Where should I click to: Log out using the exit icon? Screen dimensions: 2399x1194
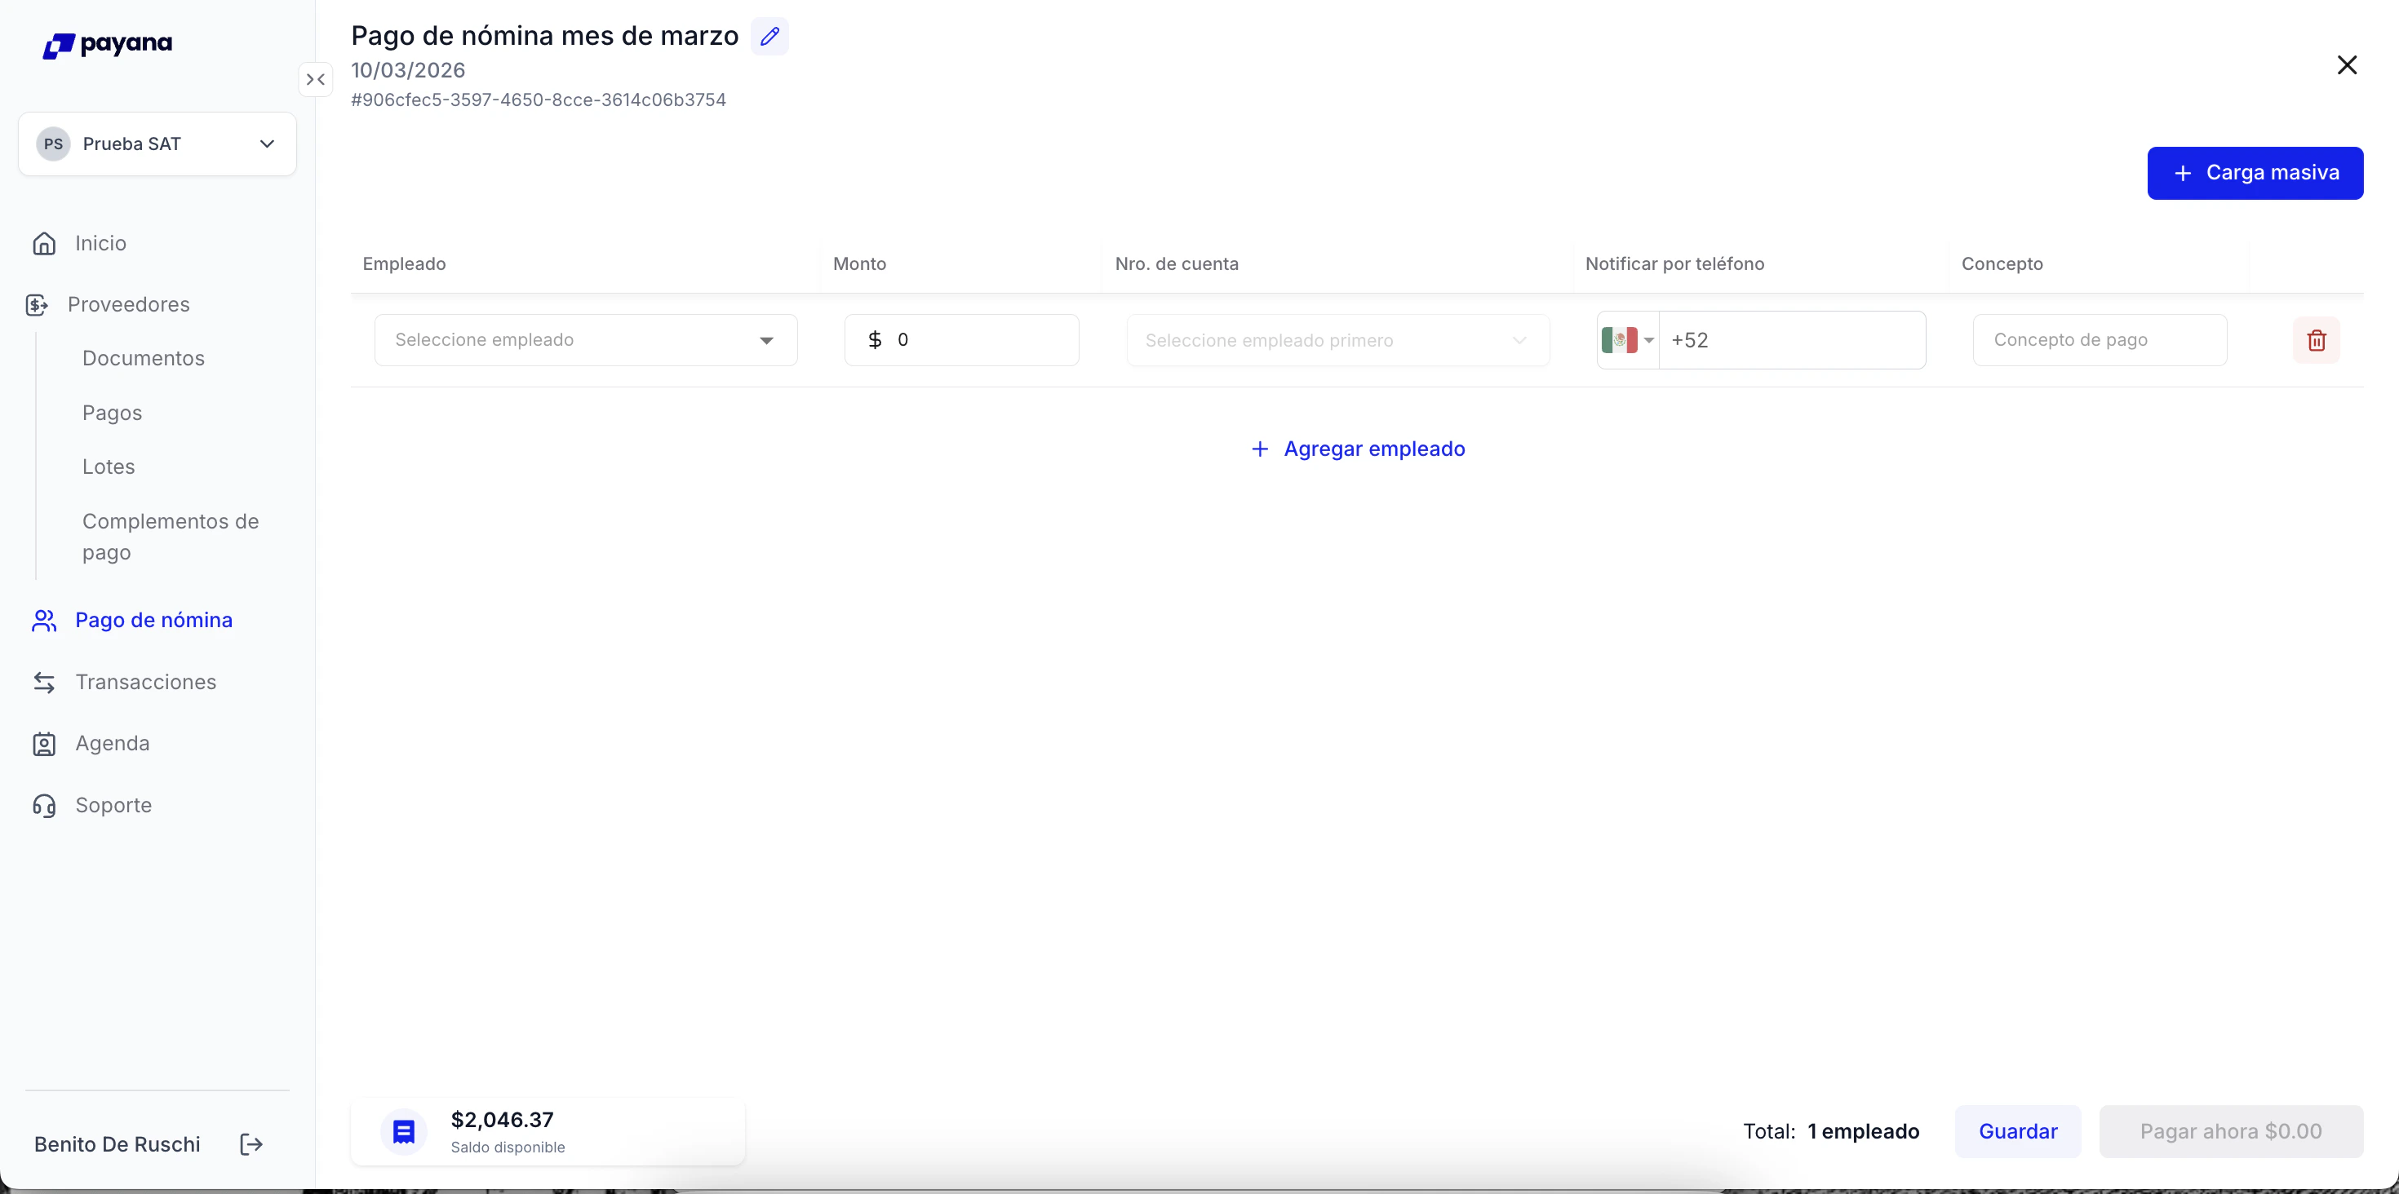[x=251, y=1143]
